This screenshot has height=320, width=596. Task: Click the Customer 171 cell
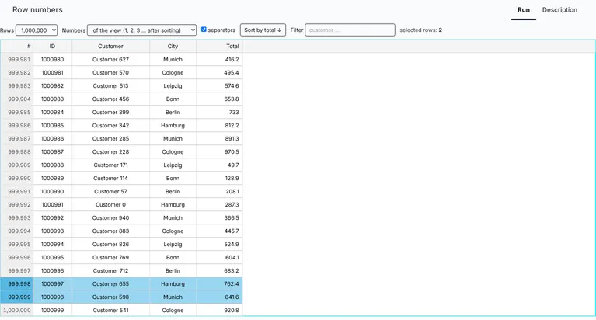click(x=110, y=165)
